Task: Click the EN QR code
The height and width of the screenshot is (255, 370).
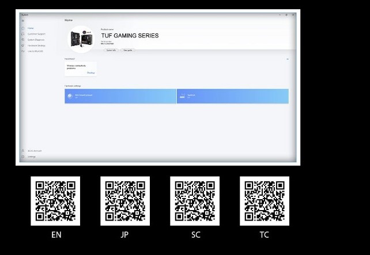Action: pyautogui.click(x=55, y=201)
